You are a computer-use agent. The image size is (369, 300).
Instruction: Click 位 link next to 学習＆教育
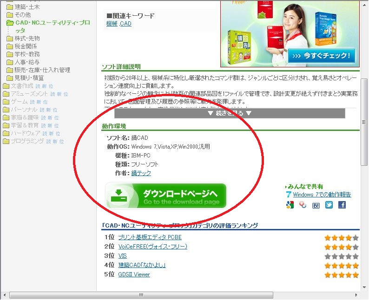[57, 126]
